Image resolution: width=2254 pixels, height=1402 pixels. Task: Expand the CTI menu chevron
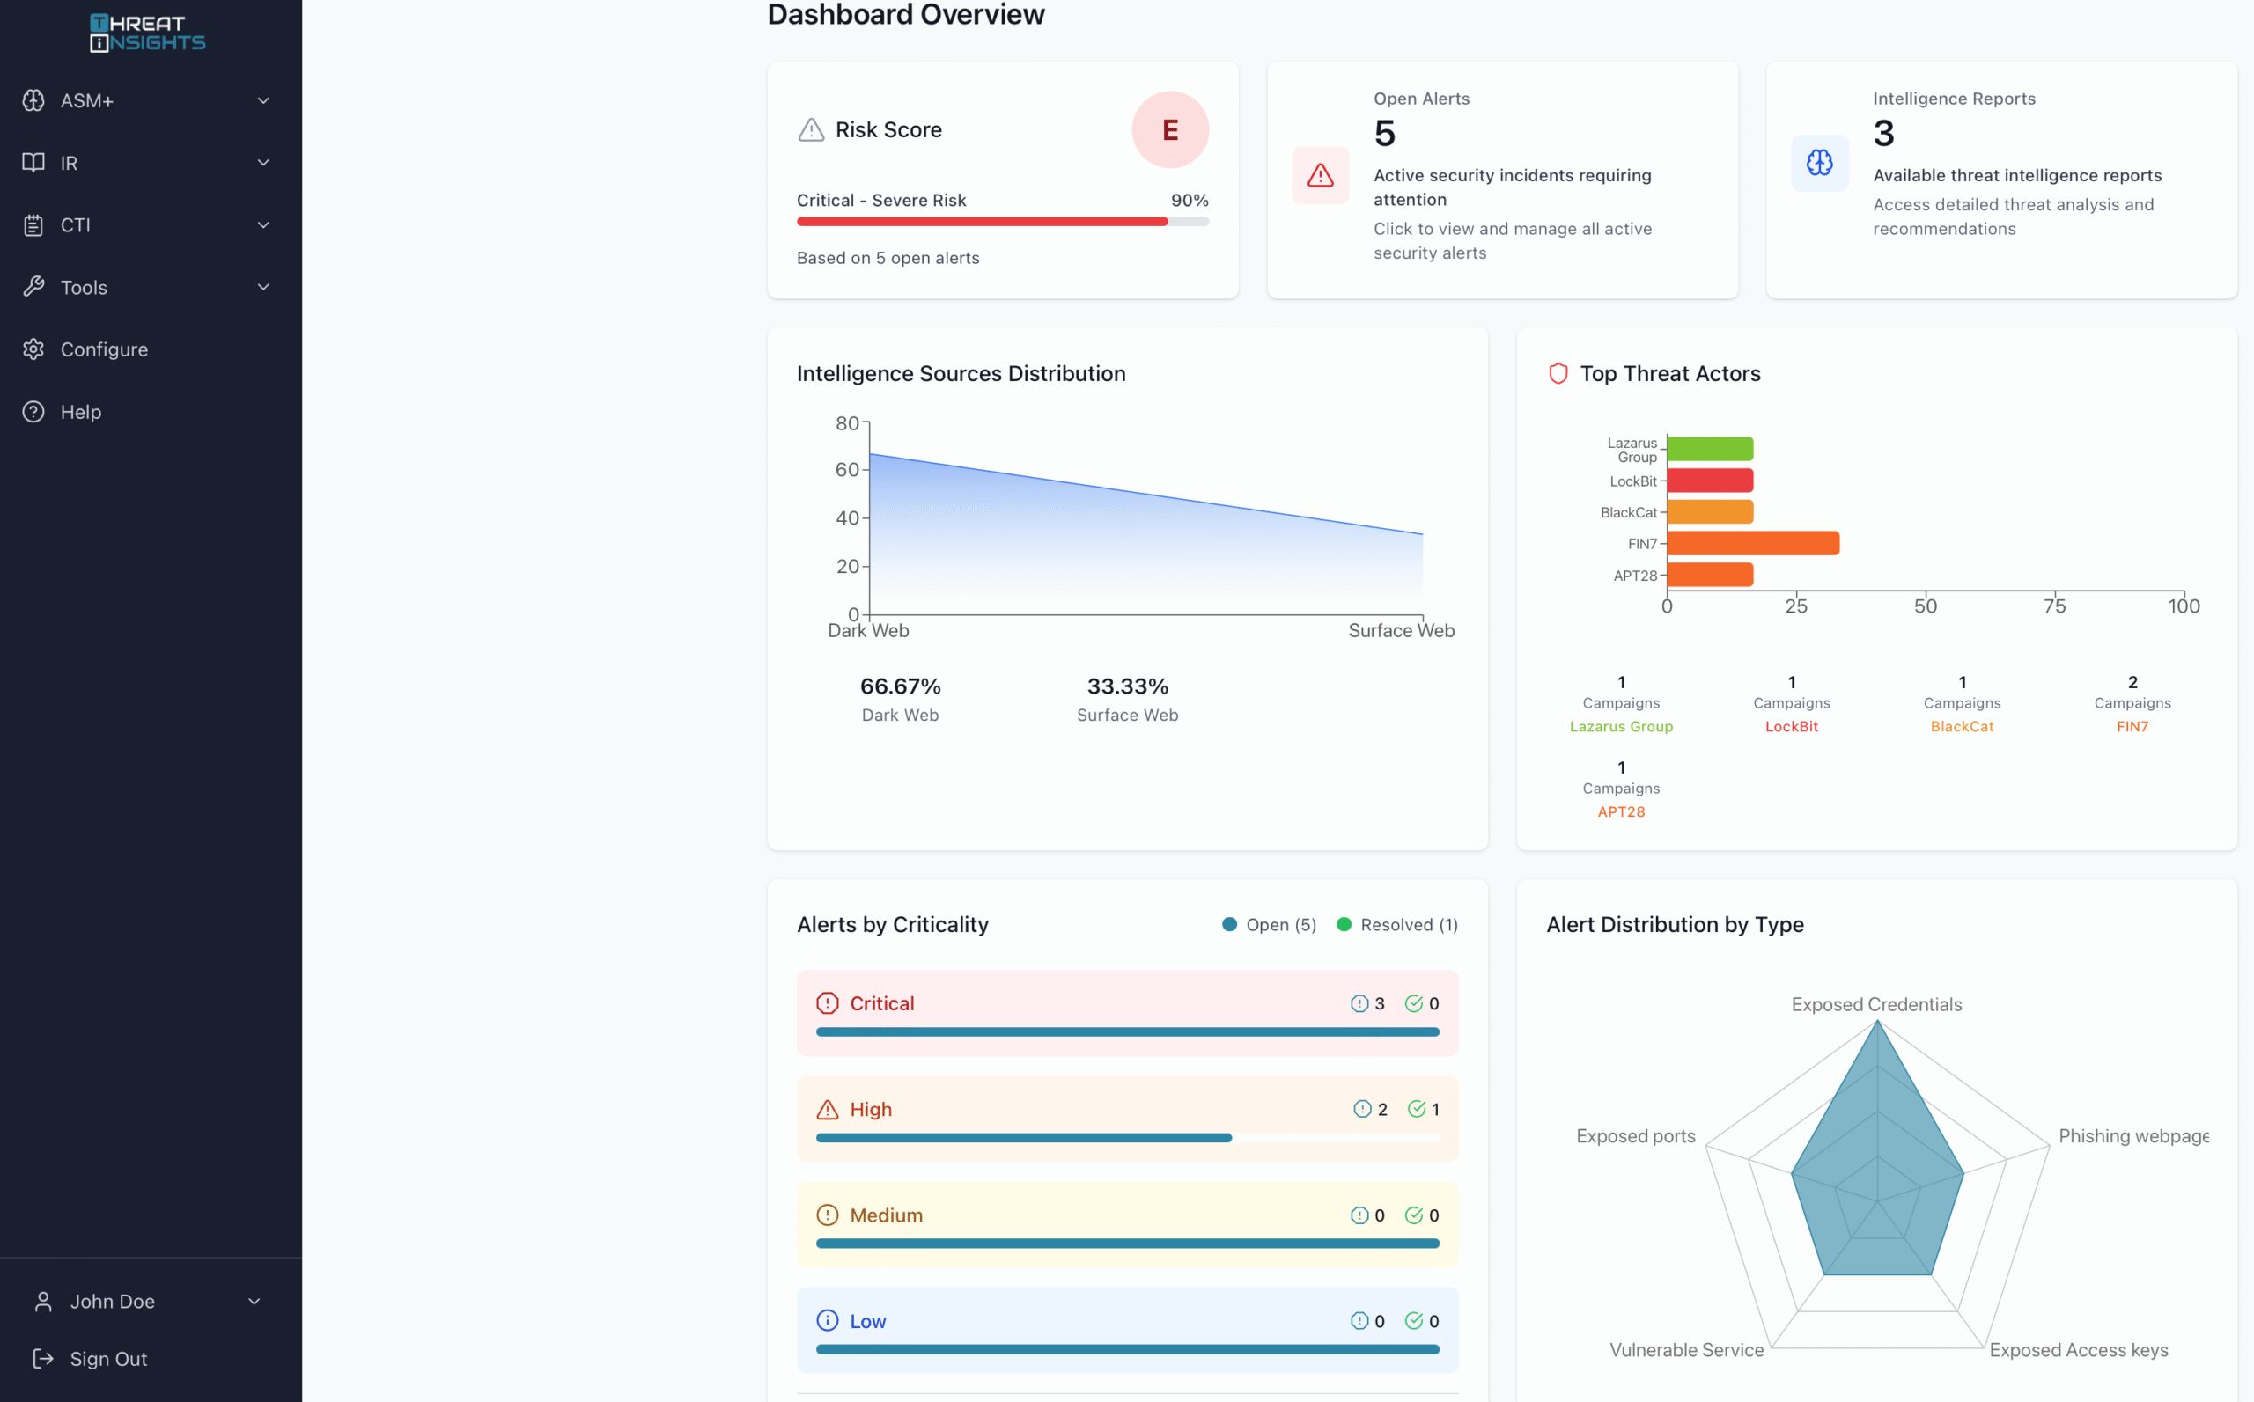[x=263, y=225]
